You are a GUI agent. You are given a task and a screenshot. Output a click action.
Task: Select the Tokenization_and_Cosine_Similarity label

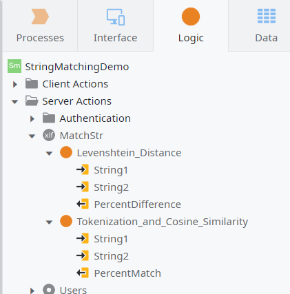pos(163,222)
